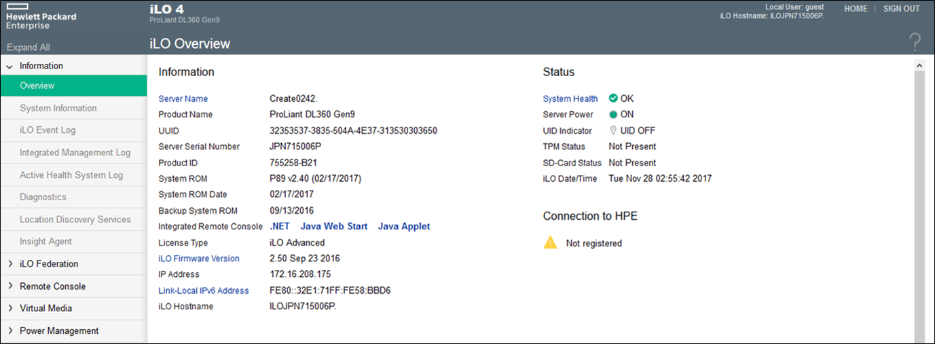Go to HOME in the header
The height and width of the screenshot is (344, 935).
(856, 9)
